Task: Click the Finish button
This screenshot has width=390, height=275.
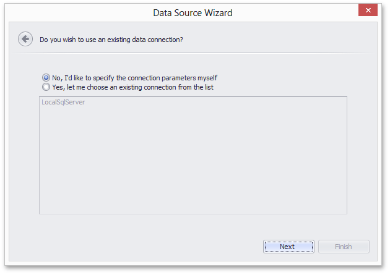Action: [x=344, y=247]
